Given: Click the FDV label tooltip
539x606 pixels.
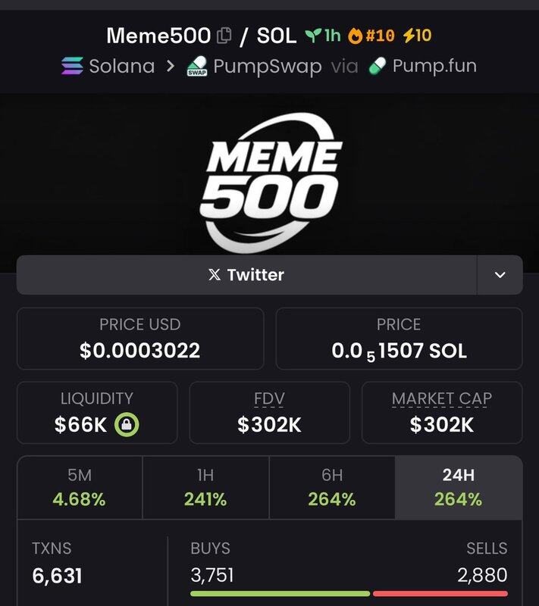Looking at the screenshot, I should 270,398.
